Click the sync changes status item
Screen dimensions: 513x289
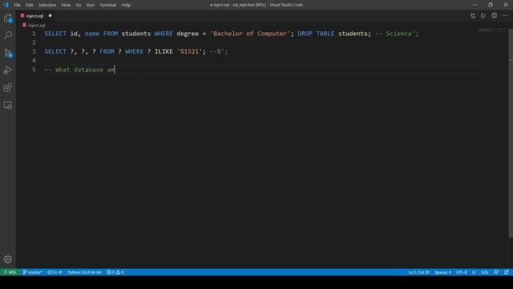pos(55,272)
